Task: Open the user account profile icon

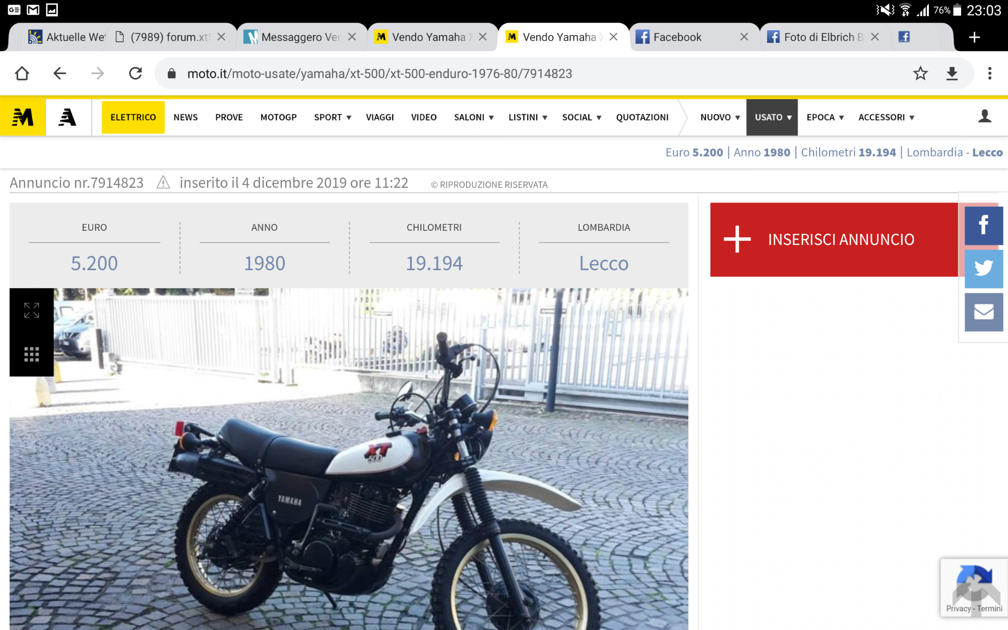Action: tap(985, 116)
